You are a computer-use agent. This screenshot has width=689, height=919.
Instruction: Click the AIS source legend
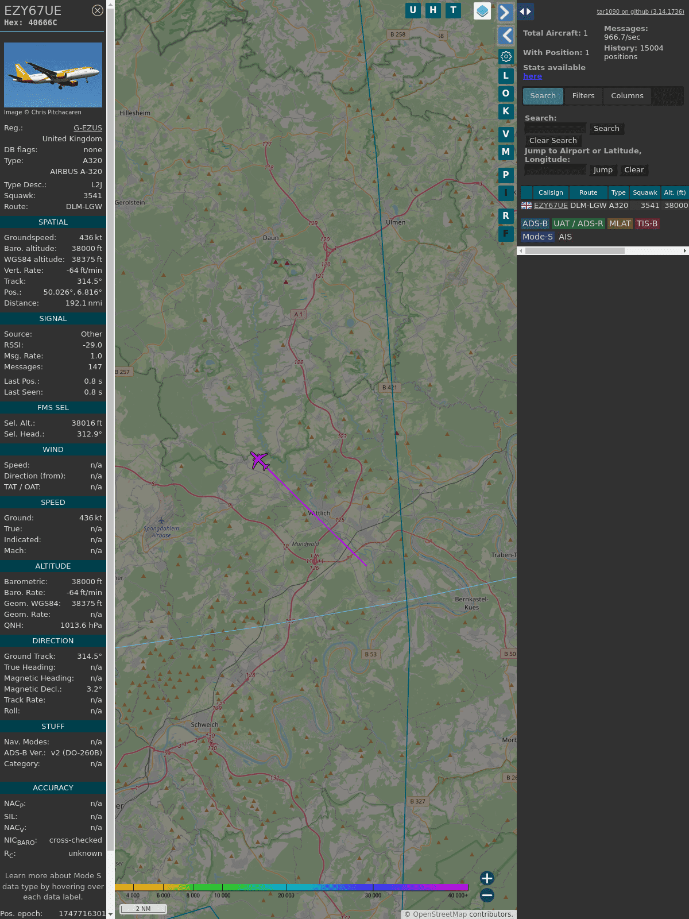[x=566, y=237]
